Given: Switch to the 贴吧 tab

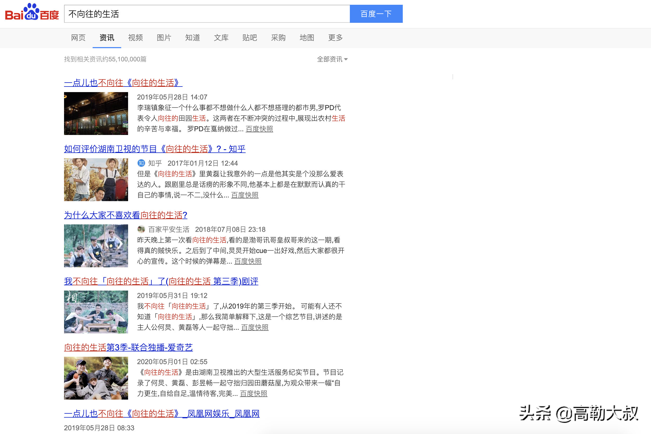Looking at the screenshot, I should click(x=250, y=38).
